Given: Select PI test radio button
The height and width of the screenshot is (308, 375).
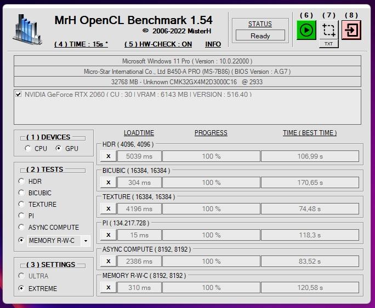Looking at the screenshot, I should pyautogui.click(x=21, y=216).
